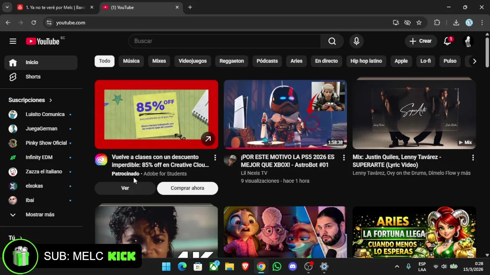Open the tab search dropdown arrow
Image resolution: width=490 pixels, height=275 pixels.
[7, 7]
